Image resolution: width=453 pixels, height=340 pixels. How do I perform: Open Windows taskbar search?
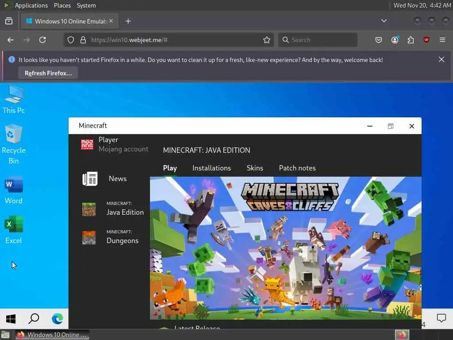point(34,319)
